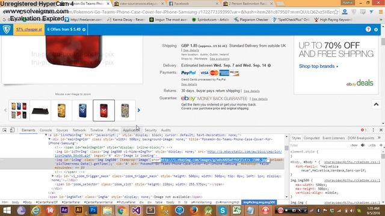Toggle element state with the :hov button
This screenshot has width=385, height=216.
tap(354, 145)
